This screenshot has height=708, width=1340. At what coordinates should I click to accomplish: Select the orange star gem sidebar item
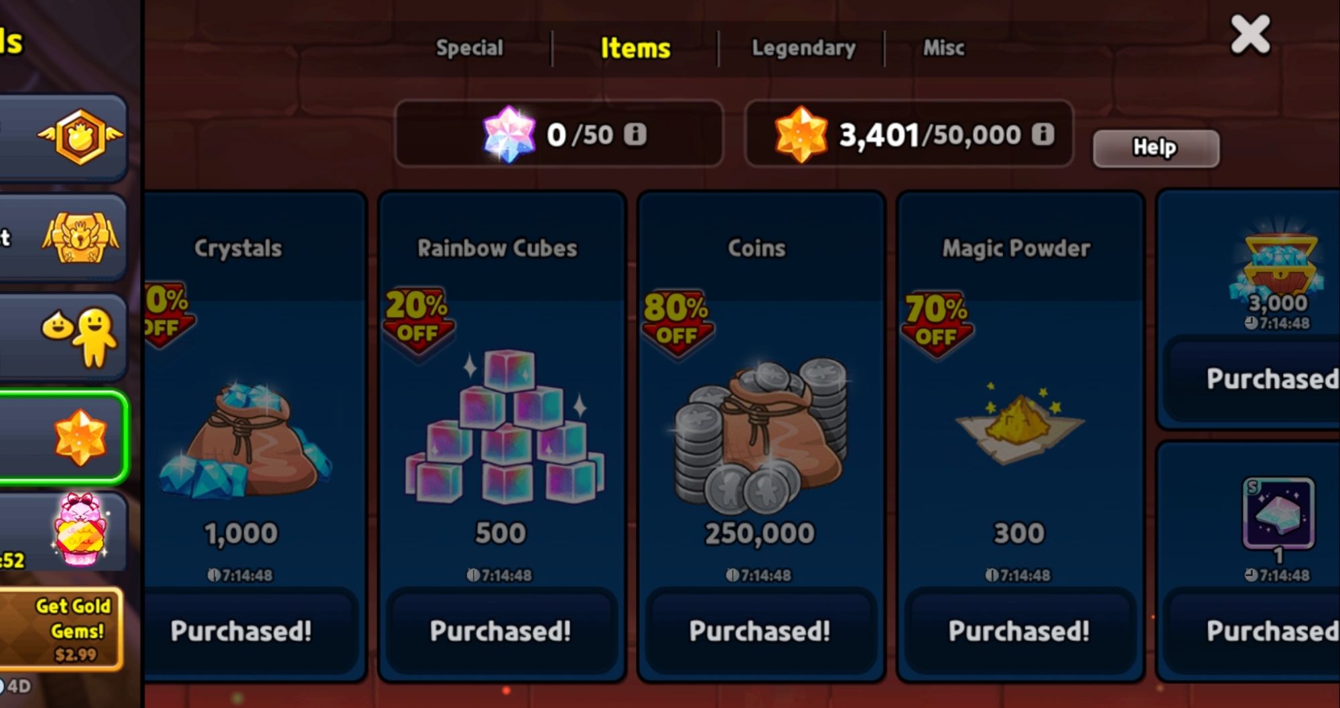point(64,438)
